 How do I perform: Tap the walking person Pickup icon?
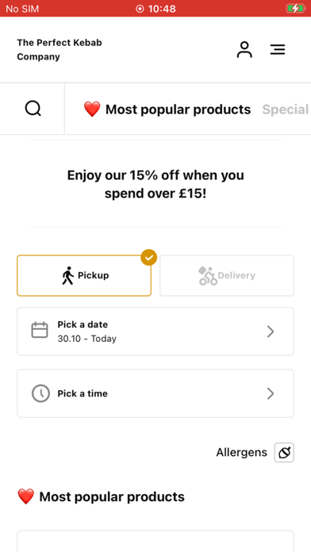[67, 276]
